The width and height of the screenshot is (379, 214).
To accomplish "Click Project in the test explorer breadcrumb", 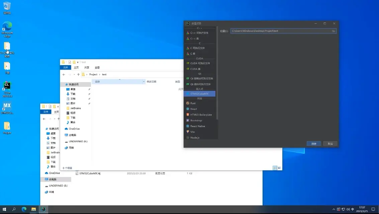I will [x=93, y=74].
